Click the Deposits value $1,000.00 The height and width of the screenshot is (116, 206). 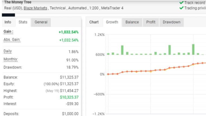click(70, 114)
